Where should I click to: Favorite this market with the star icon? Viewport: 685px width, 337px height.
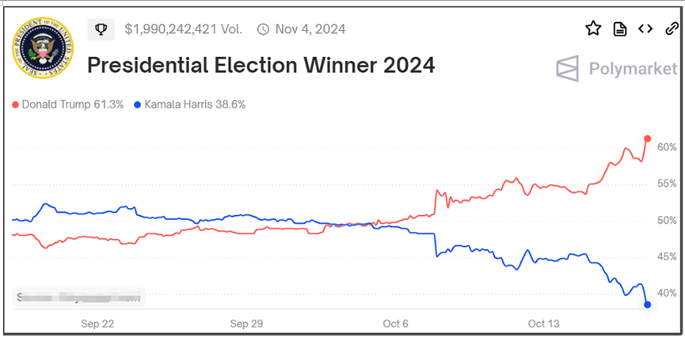click(x=593, y=29)
